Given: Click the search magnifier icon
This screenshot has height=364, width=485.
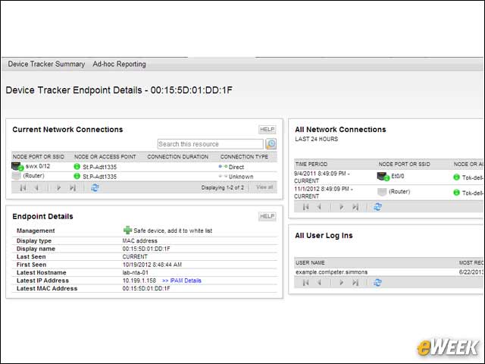Looking at the screenshot, I should (271, 144).
